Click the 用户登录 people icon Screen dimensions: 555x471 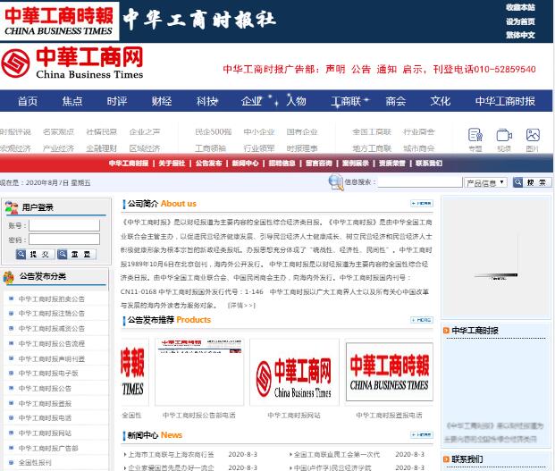pyautogui.click(x=12, y=207)
